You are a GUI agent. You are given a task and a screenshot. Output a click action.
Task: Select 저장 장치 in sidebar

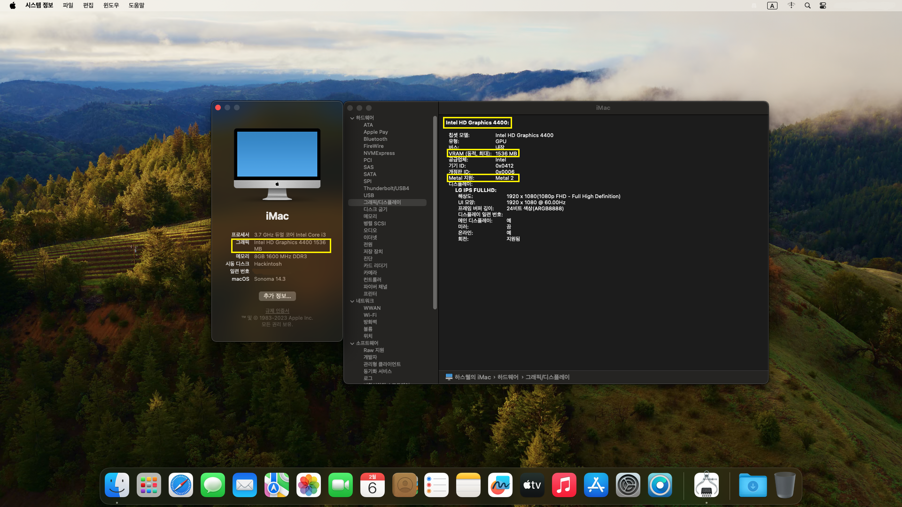(x=373, y=252)
